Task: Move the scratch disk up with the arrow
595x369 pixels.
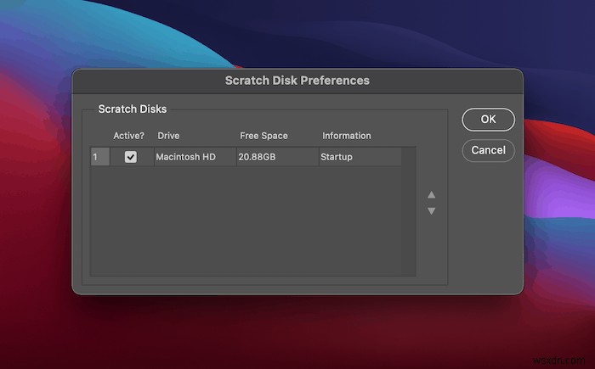Action: click(x=431, y=195)
